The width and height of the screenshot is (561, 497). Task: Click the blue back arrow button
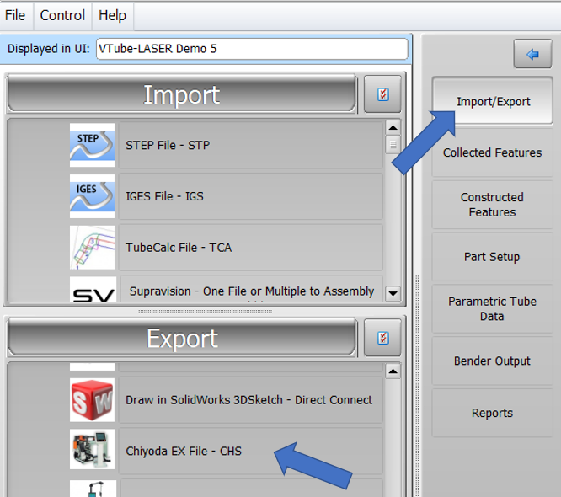tap(532, 54)
